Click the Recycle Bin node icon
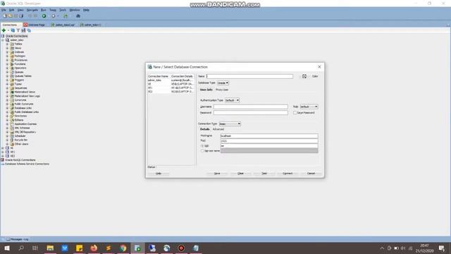This screenshot has height=254, width=451. click(x=12, y=140)
